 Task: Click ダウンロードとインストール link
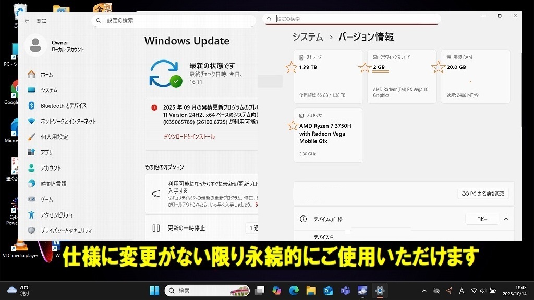(x=189, y=136)
